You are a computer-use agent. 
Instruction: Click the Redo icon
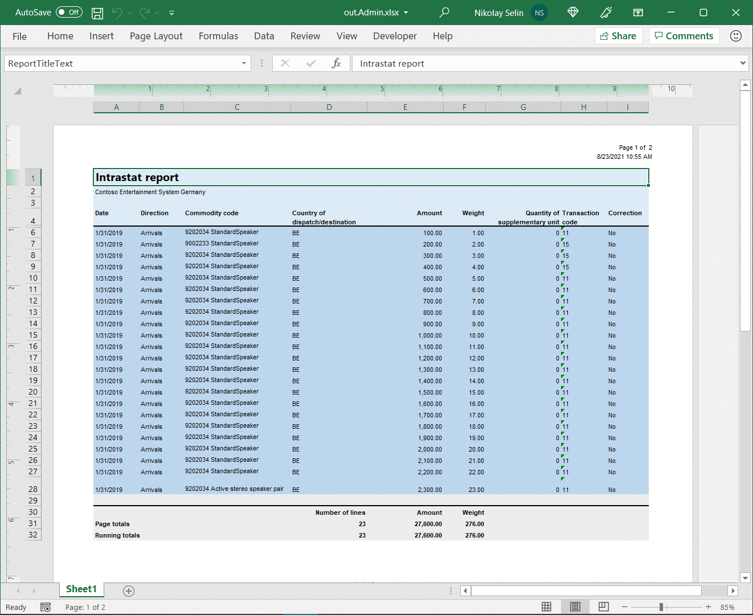144,12
